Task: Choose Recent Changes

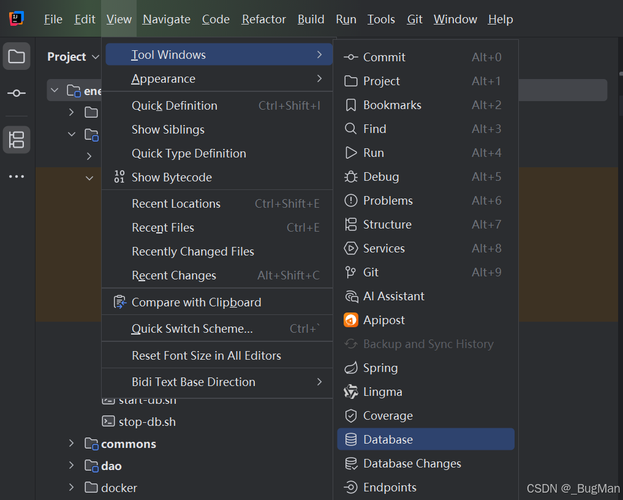Action: 217,275
